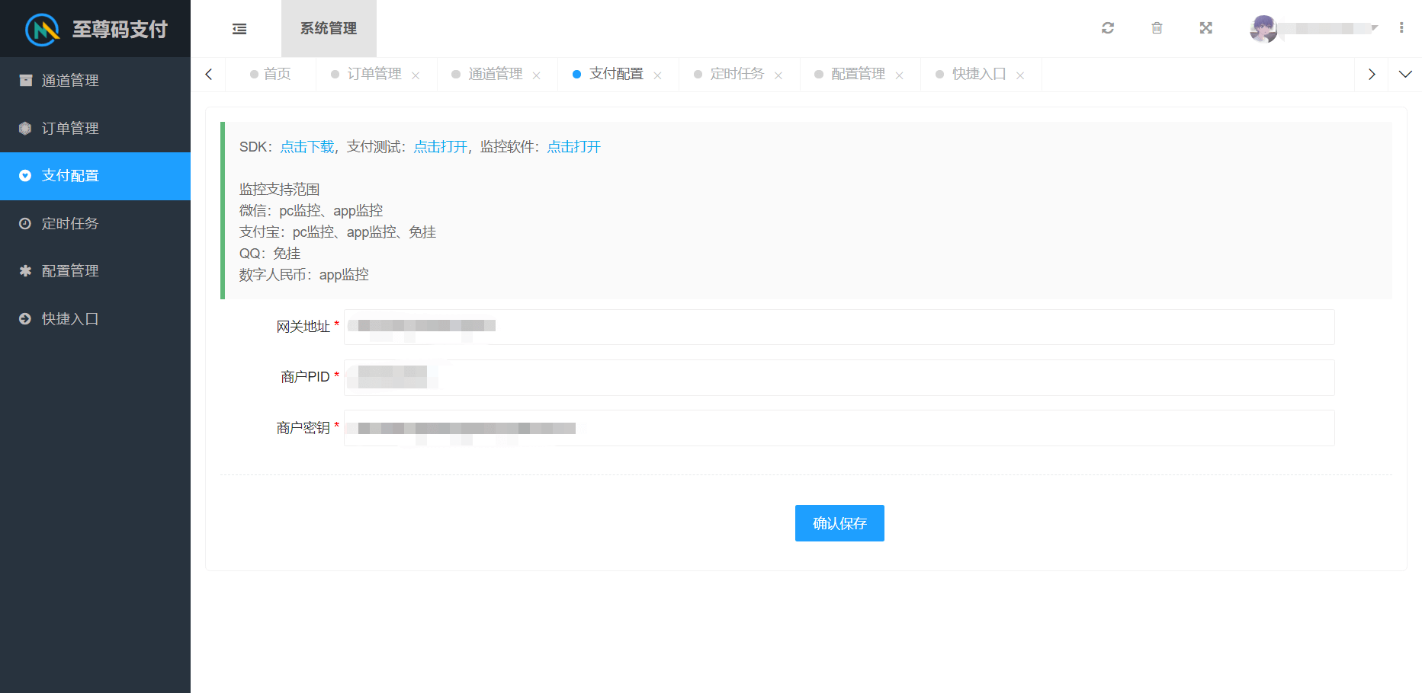The width and height of the screenshot is (1422, 693).
Task: Close the 定时任务 tab
Action: [x=778, y=75]
